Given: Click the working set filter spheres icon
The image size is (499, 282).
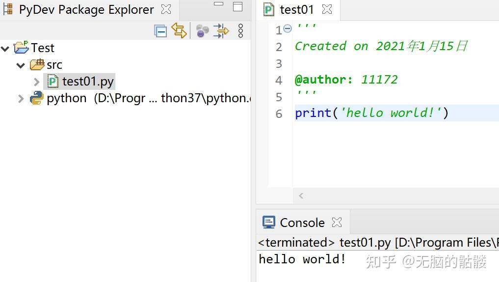Looking at the screenshot, I should [202, 31].
